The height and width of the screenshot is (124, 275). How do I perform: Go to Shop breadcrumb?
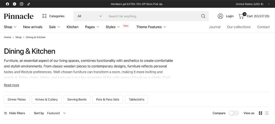tap(19, 37)
